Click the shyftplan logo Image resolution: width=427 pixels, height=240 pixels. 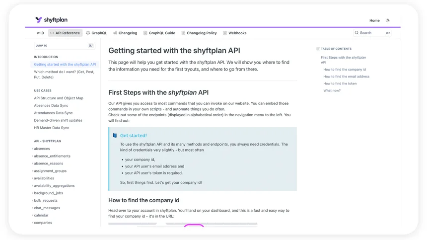tap(51, 20)
